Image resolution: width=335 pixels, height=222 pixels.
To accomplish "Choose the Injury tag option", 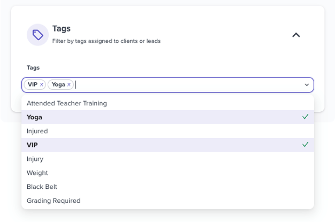I will (x=167, y=159).
